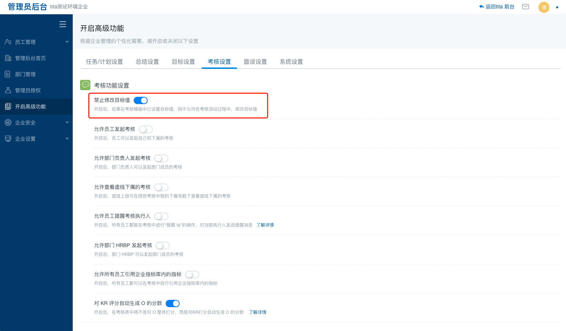Switch to 目标设置 tab
This screenshot has height=331, width=566.
pyautogui.click(x=183, y=62)
